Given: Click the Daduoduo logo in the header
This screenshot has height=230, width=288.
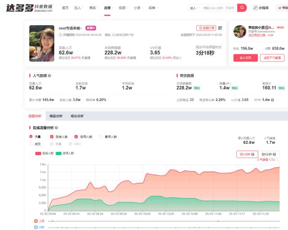Looking at the screenshot, I should (26, 8).
